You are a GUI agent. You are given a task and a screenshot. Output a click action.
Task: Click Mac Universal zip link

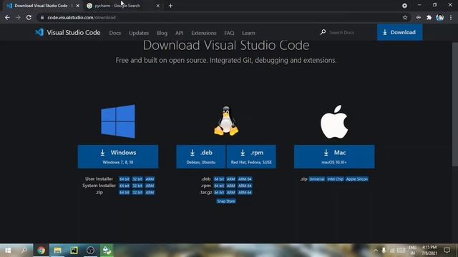(316, 179)
